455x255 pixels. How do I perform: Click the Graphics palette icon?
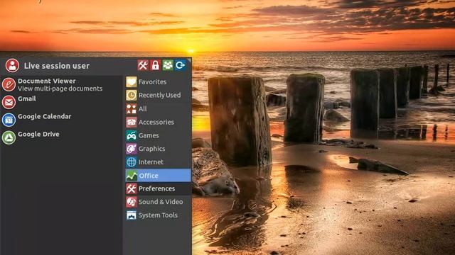[x=131, y=149]
